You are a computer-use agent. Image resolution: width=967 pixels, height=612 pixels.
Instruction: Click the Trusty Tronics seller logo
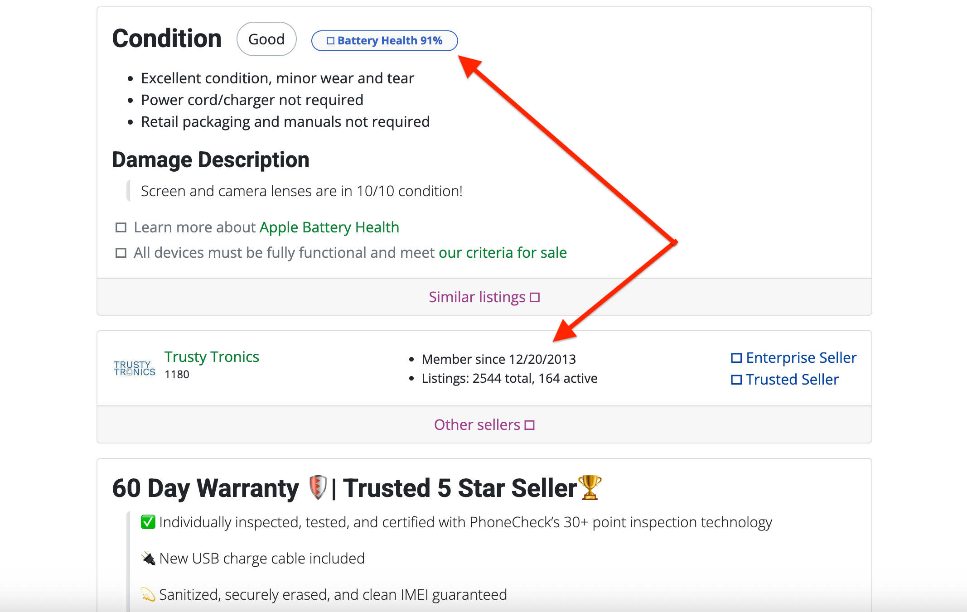[x=134, y=368]
